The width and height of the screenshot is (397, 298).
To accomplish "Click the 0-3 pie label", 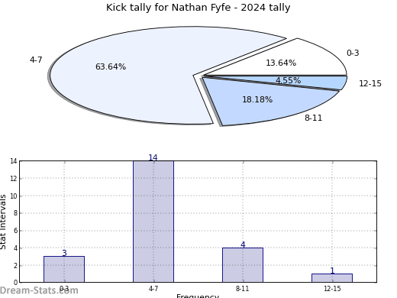I will click(x=353, y=53).
